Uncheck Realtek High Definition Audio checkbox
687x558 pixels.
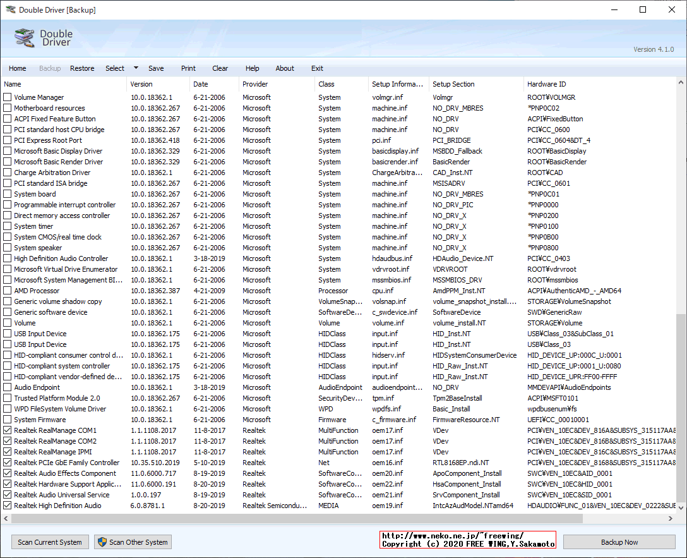pos(8,506)
